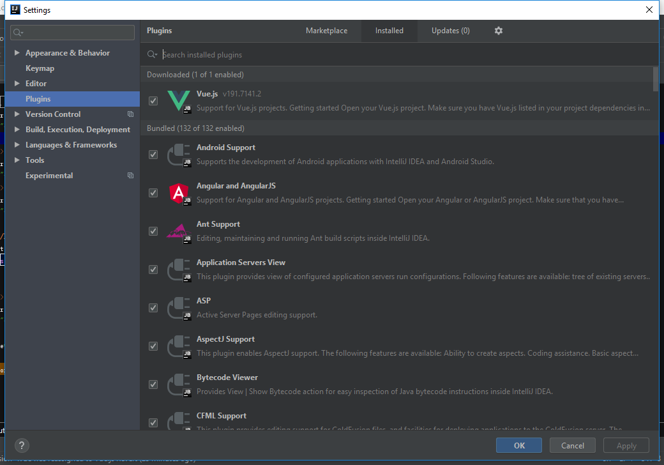Open the Experimental settings page
The image size is (664, 465).
tap(49, 175)
